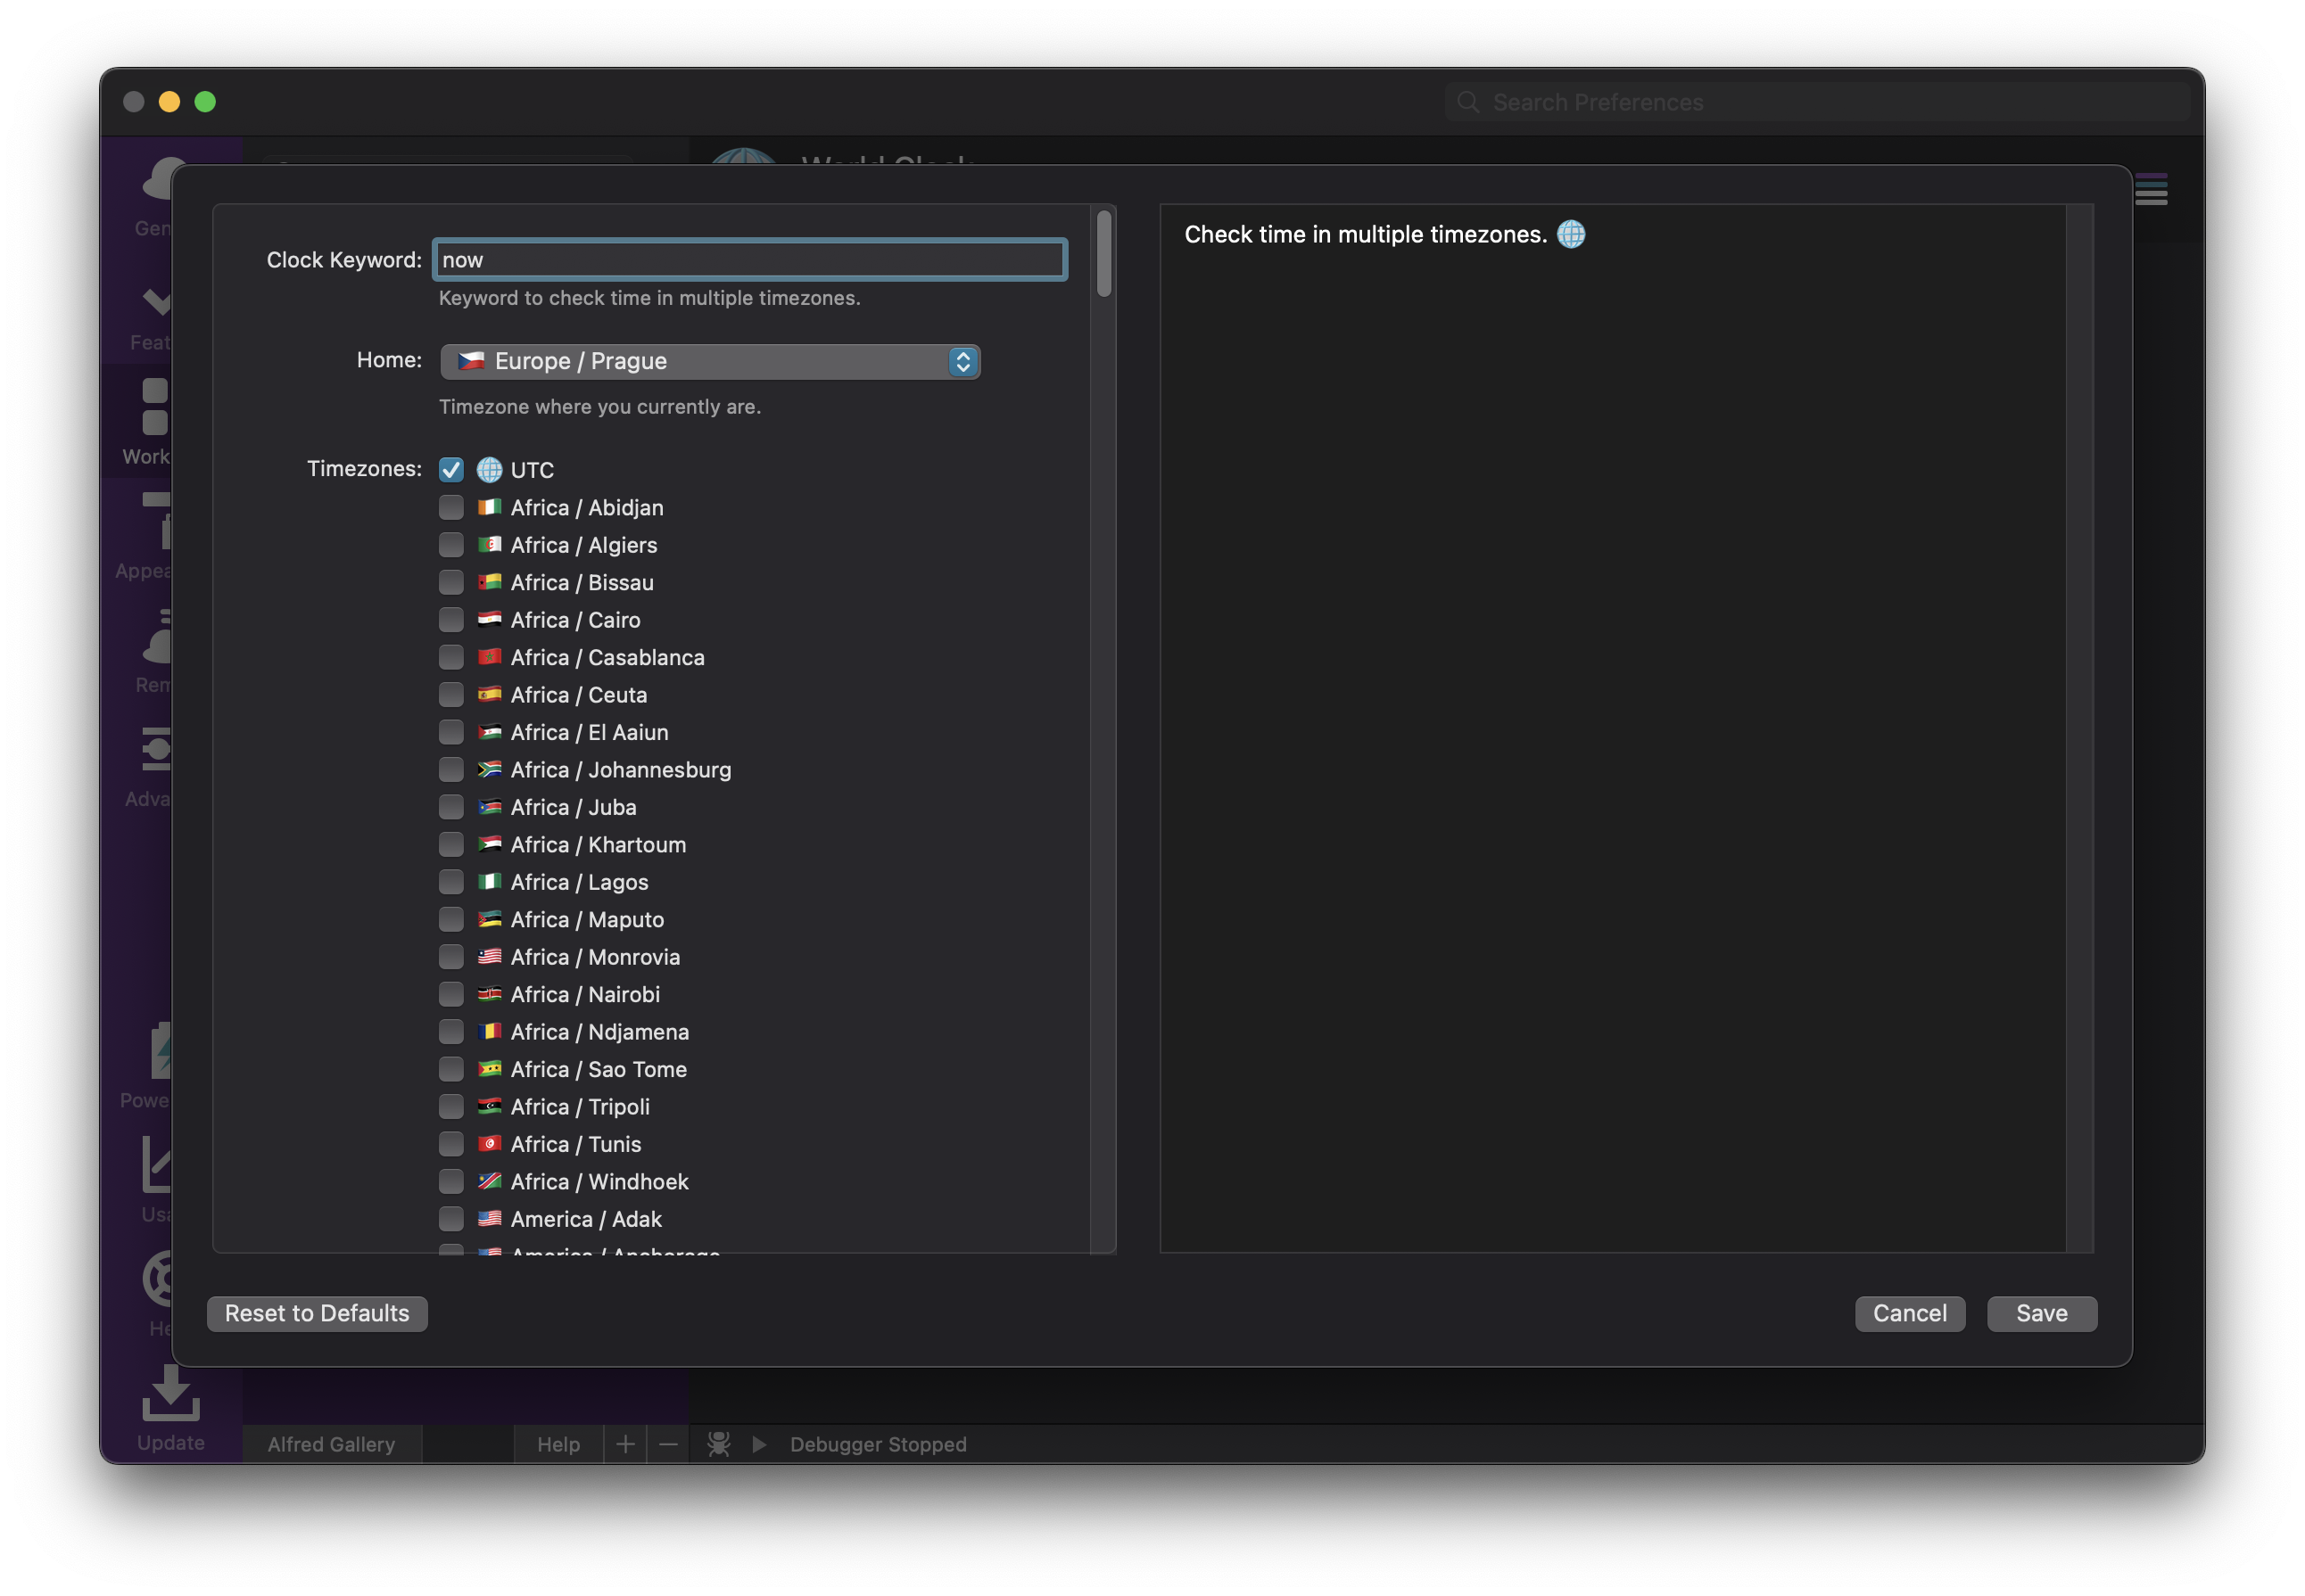Click the Reset to Defaults button

click(318, 1313)
